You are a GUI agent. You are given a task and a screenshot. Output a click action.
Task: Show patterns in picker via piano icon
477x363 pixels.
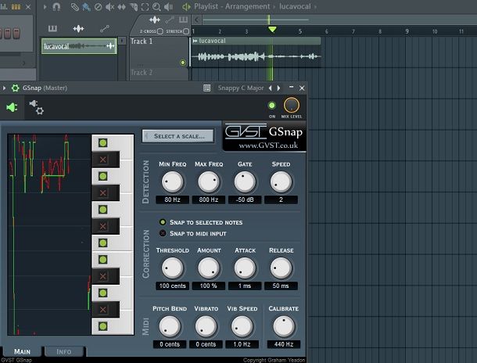52,29
